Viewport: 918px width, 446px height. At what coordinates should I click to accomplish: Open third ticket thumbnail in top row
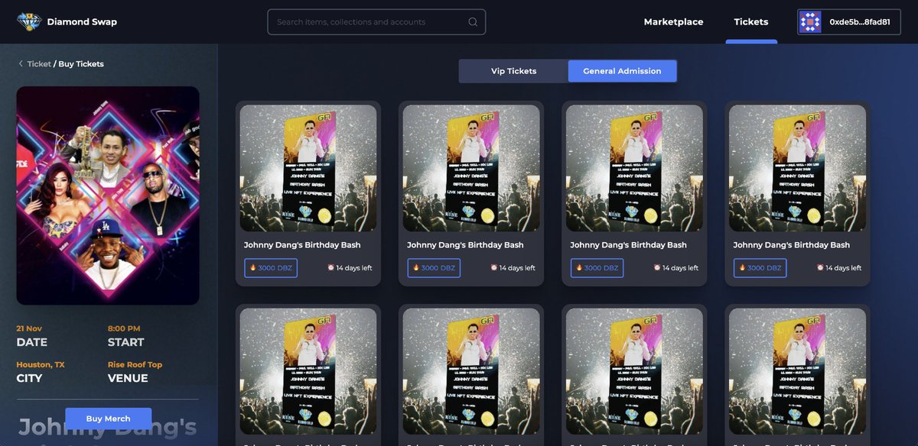point(634,168)
